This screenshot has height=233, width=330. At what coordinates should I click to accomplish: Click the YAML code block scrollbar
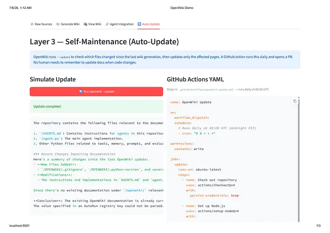click(x=298, y=160)
